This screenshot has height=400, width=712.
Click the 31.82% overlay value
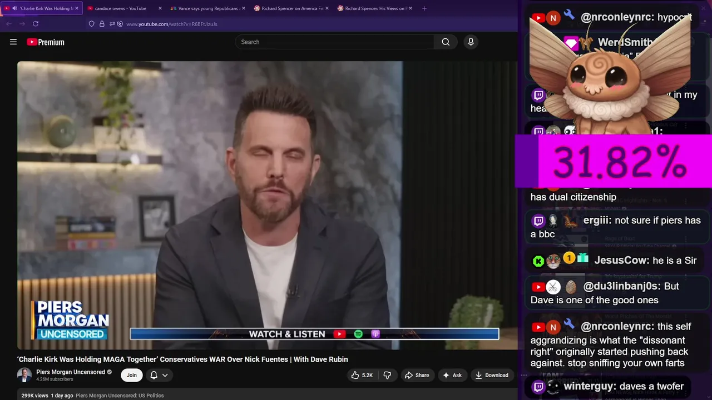[x=620, y=162]
